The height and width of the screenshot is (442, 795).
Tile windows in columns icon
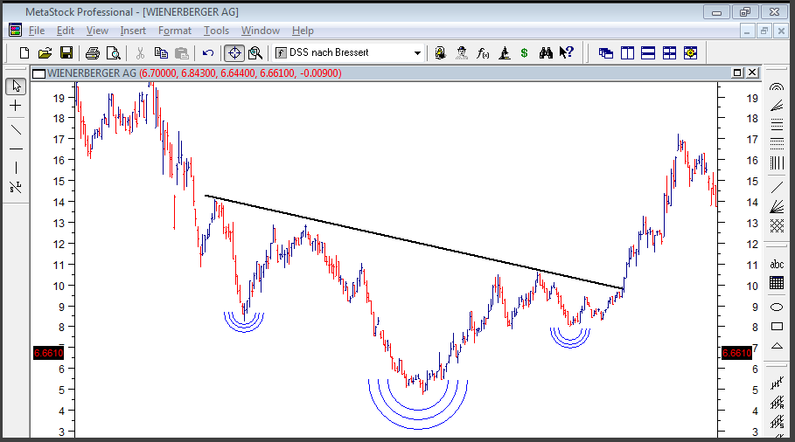627,52
